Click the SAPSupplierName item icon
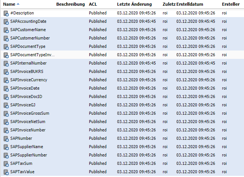The image size is (244, 177). [x=6, y=147]
